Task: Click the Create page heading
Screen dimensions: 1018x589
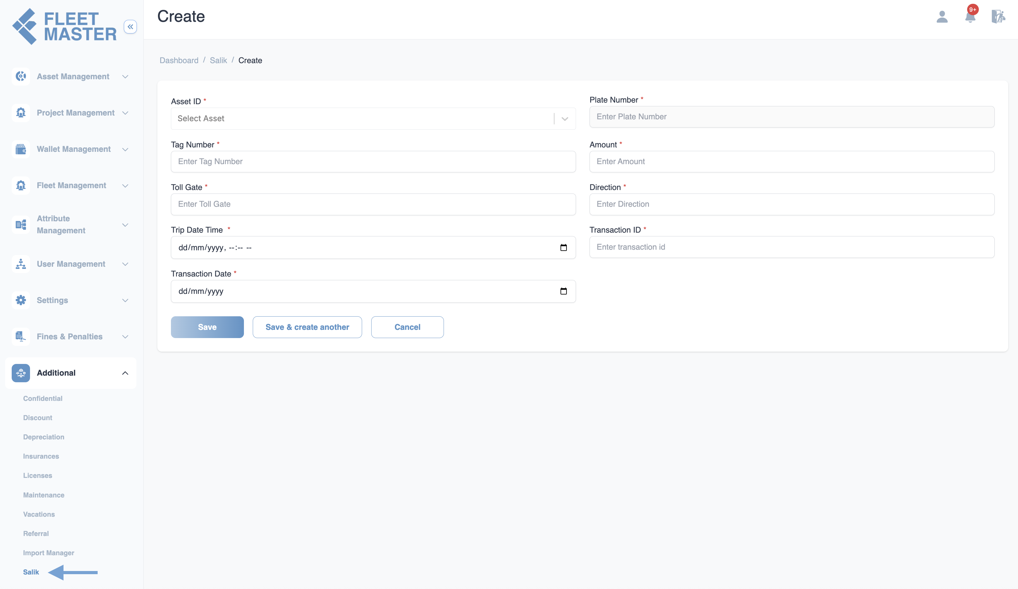Action: pyautogui.click(x=181, y=16)
